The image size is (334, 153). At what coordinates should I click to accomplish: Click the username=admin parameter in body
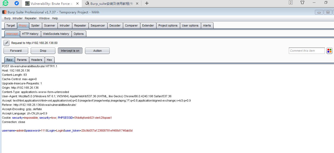pos(13,130)
